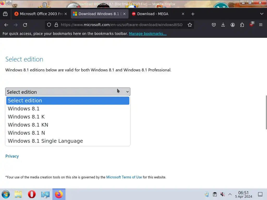Open Firefox downloads panel

223,25
